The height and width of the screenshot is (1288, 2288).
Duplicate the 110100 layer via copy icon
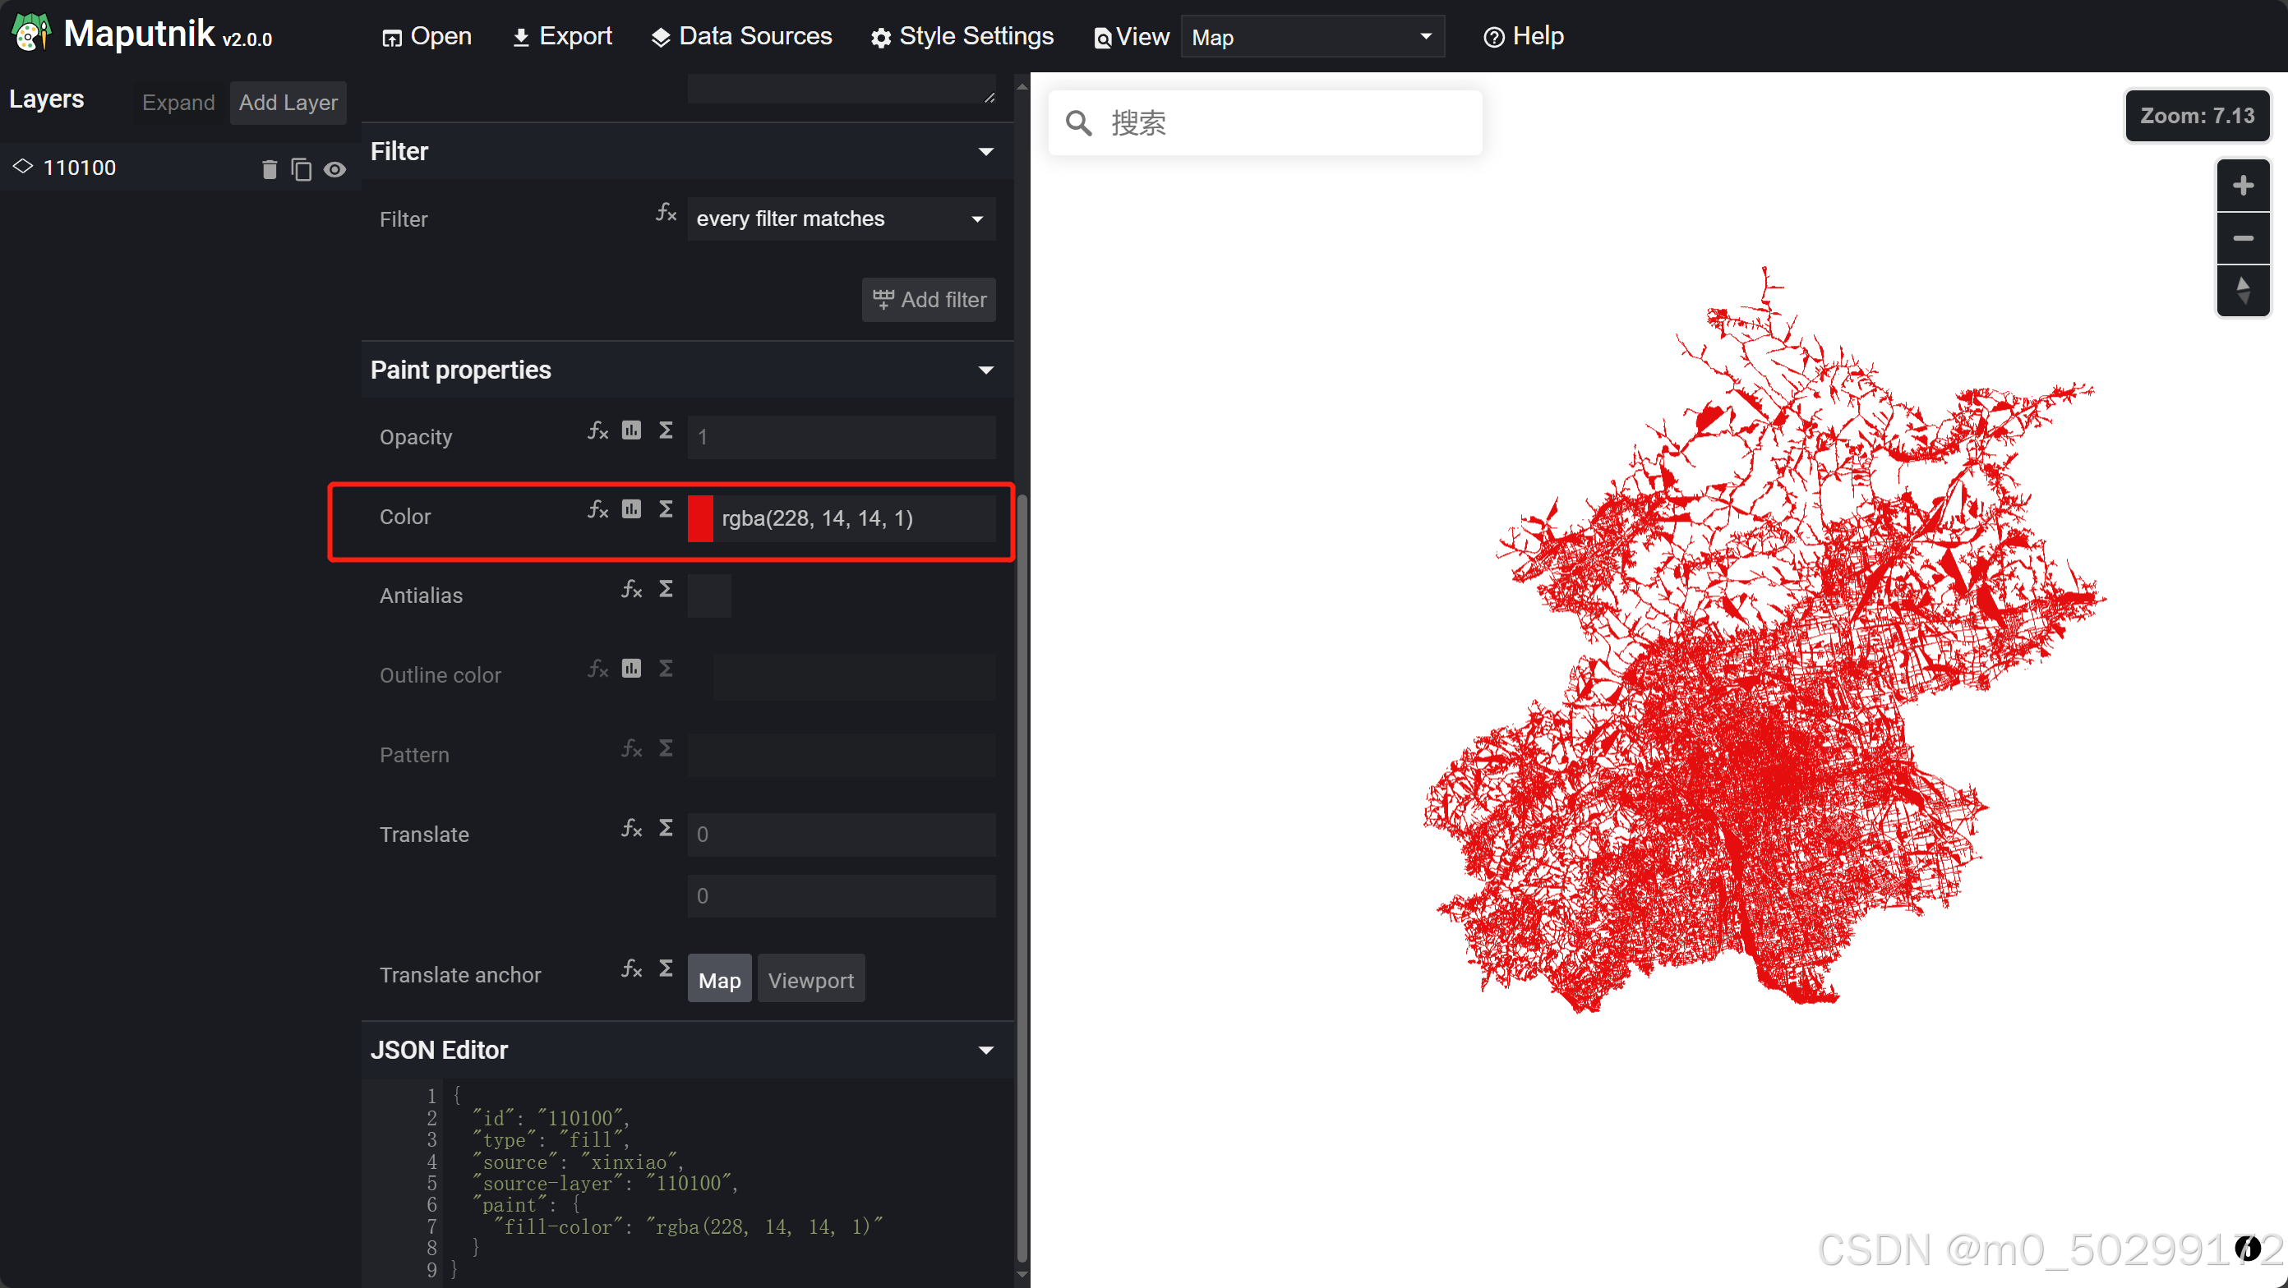click(x=301, y=168)
